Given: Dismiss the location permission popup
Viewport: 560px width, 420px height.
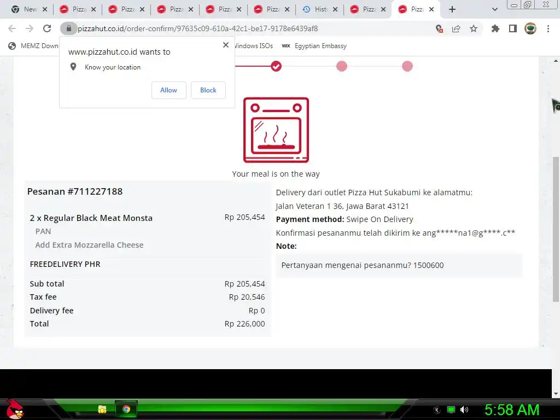Looking at the screenshot, I should [x=226, y=45].
